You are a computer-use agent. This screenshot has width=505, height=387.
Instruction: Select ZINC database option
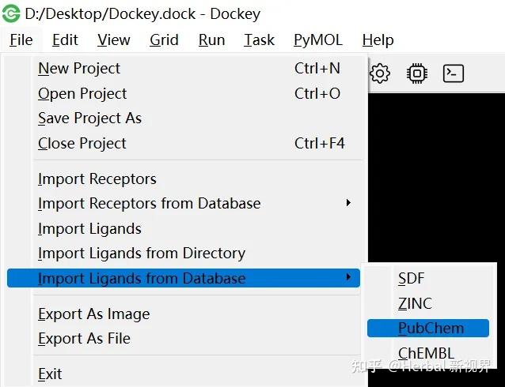[415, 303]
